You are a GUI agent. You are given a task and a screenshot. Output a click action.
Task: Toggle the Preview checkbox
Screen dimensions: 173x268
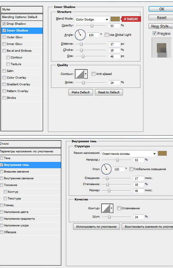tap(155, 33)
